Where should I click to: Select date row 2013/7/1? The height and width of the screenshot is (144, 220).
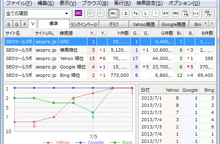point(178,98)
